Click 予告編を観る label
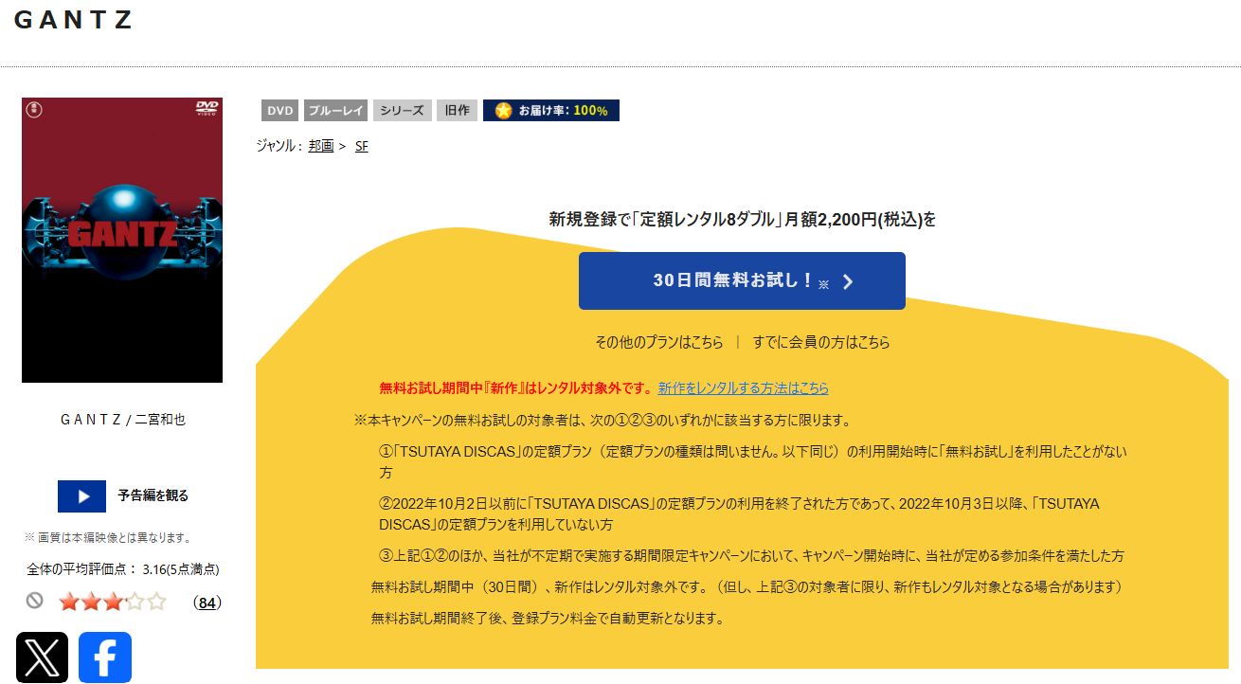 point(153,495)
